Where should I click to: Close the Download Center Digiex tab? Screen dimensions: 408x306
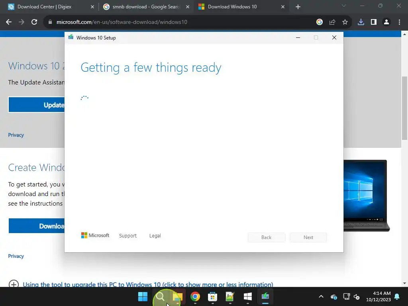tap(92, 7)
